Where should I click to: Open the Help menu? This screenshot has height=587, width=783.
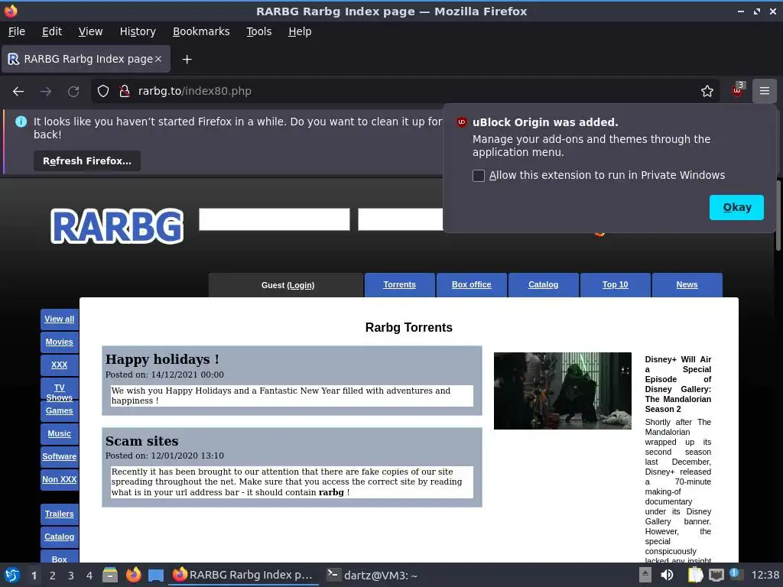300,31
